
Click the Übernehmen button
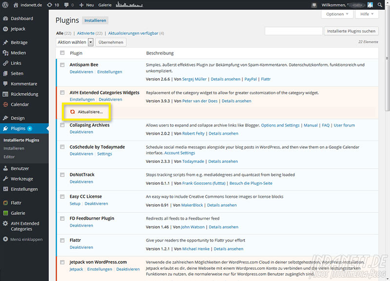[111, 42]
